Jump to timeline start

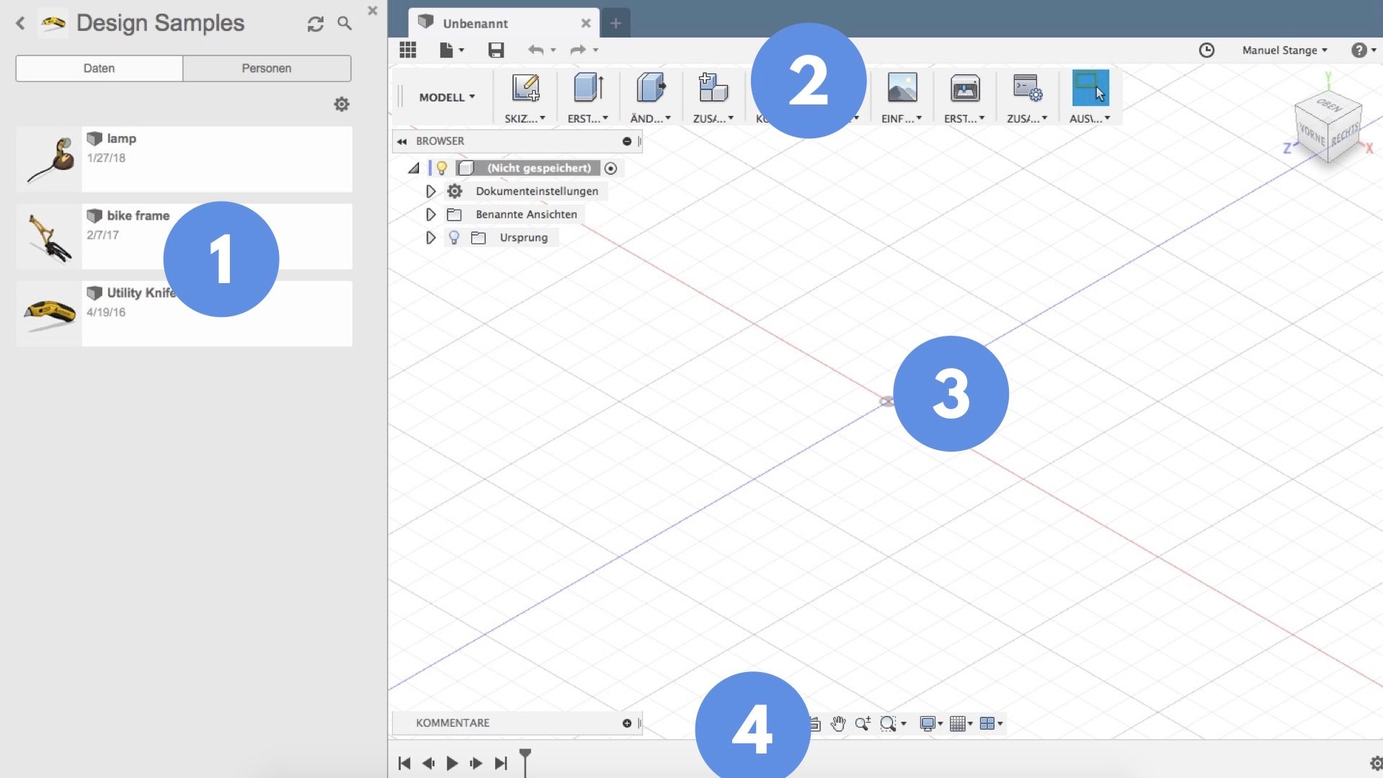(404, 763)
